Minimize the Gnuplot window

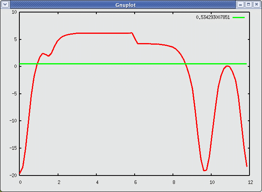tap(241, 4)
